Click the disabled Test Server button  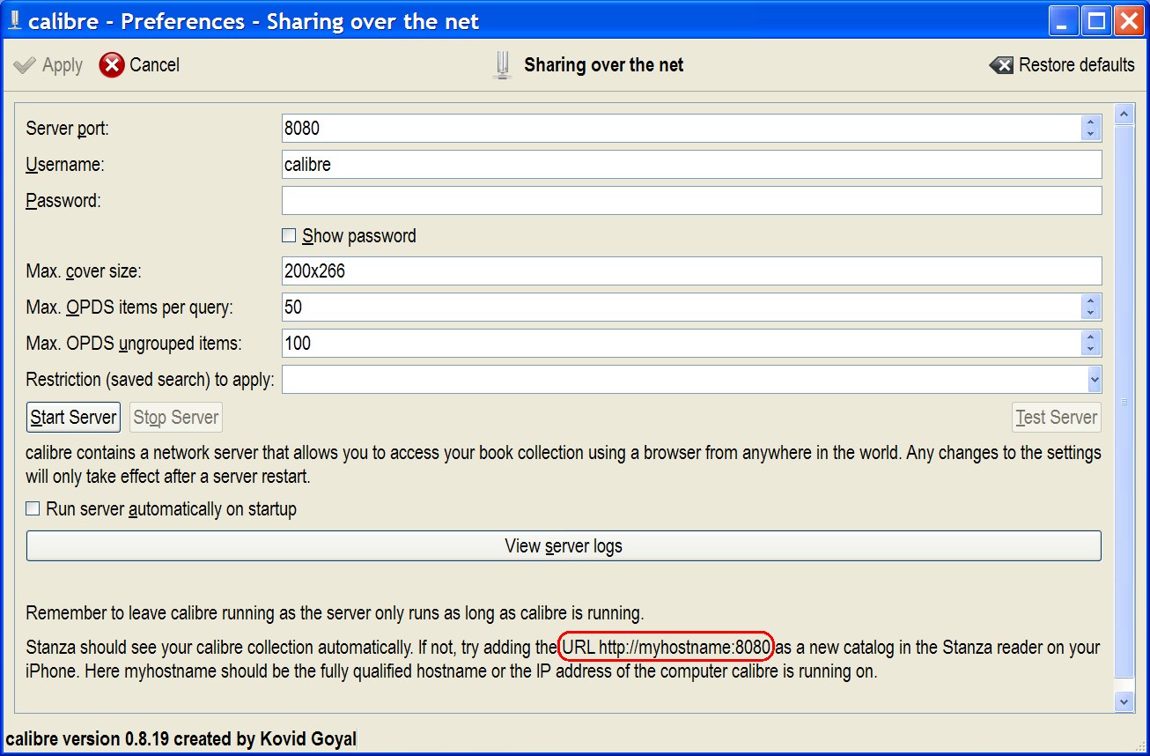point(1057,417)
